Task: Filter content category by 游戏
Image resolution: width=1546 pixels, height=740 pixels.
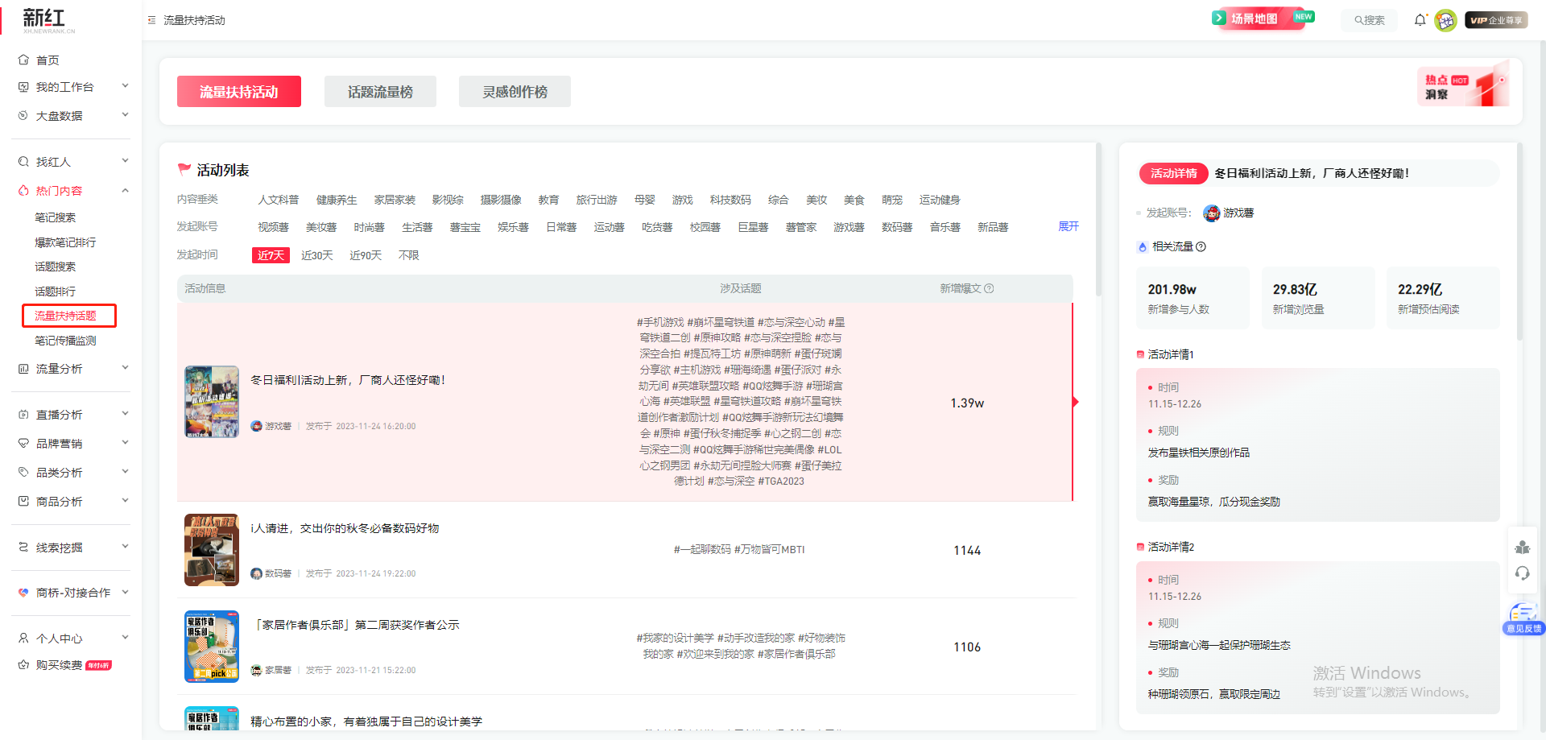Action: pos(682,200)
